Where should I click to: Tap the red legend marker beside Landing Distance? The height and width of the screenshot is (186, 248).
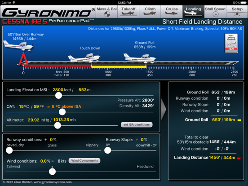click(239, 158)
